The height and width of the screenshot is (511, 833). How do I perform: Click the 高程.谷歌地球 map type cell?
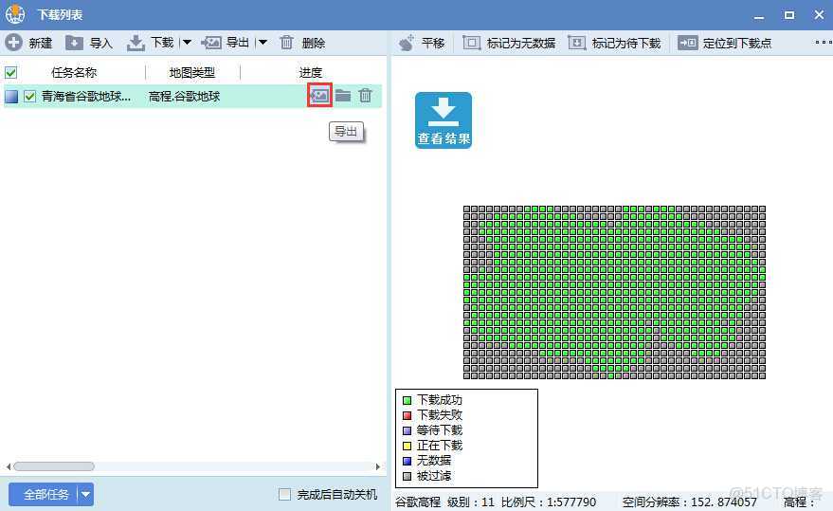[x=184, y=97]
